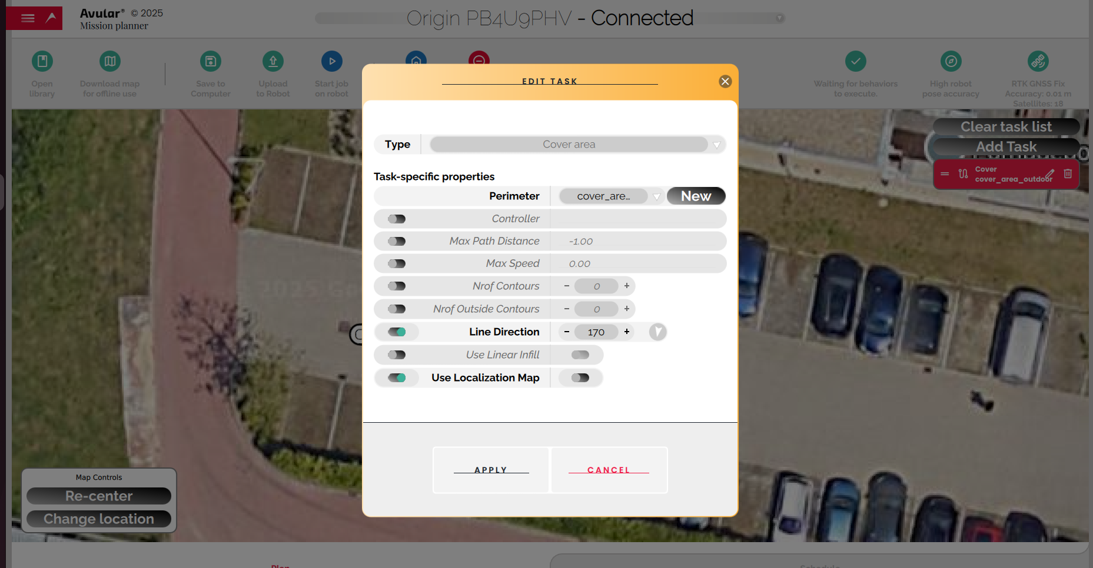Enable the Max Speed property toggle
The image size is (1093, 568).
point(397,263)
